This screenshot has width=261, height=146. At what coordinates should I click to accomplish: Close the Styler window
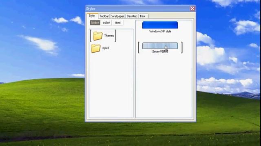click(192, 9)
